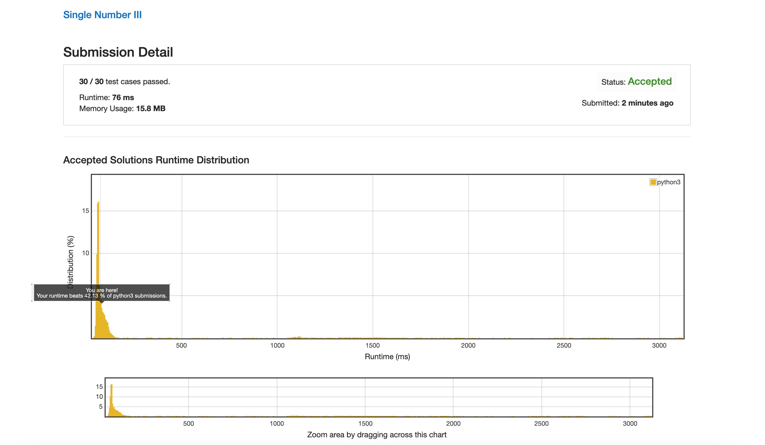This screenshot has height=445, width=765.
Task: Click the '30 / 30' test cases text
Action: coord(91,82)
